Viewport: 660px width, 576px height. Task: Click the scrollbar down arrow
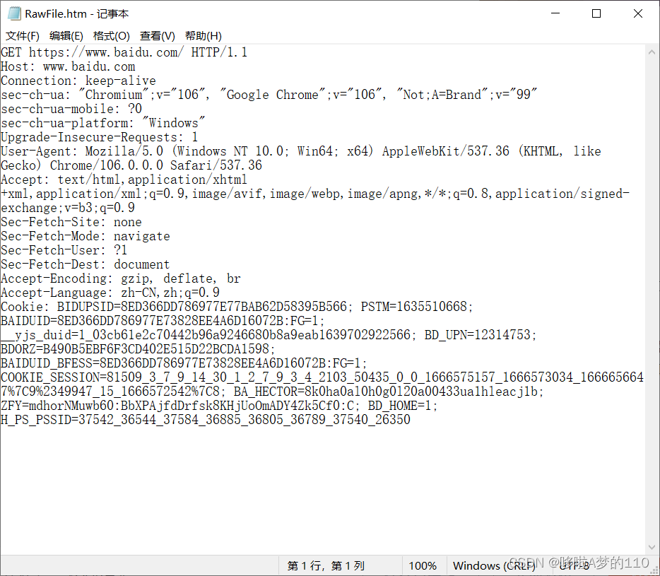[652, 547]
